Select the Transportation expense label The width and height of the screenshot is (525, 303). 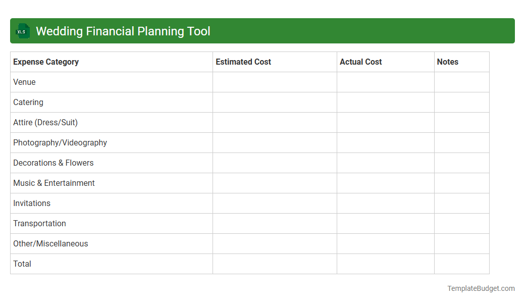[x=40, y=223]
